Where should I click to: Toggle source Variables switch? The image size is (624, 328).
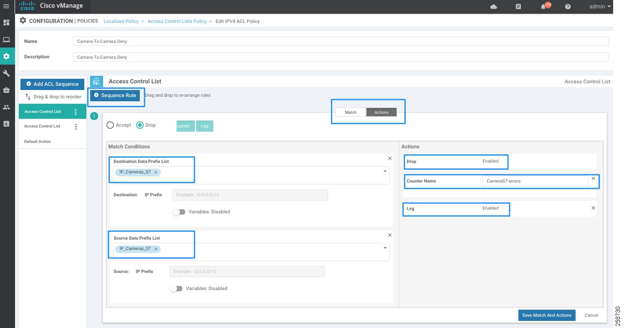[176, 288]
